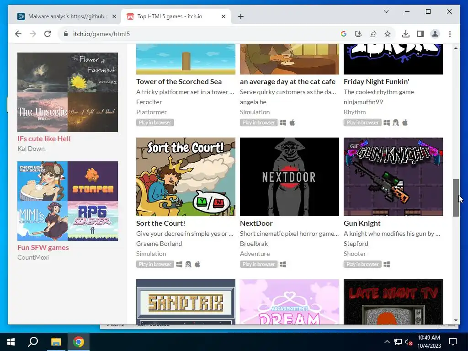Click the page vertical scrollbar thumb
Image resolution: width=468 pixels, height=351 pixels.
[456, 197]
